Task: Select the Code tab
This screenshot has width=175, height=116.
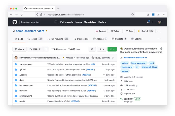Action: [19, 39]
